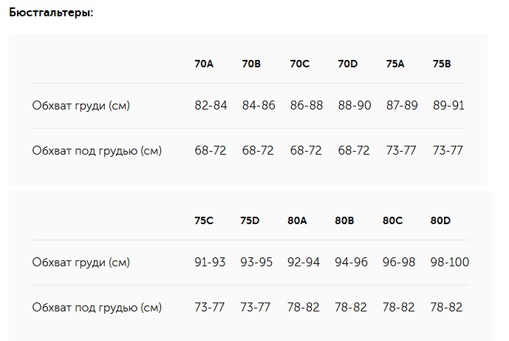Select the 80B size header

pos(344,220)
